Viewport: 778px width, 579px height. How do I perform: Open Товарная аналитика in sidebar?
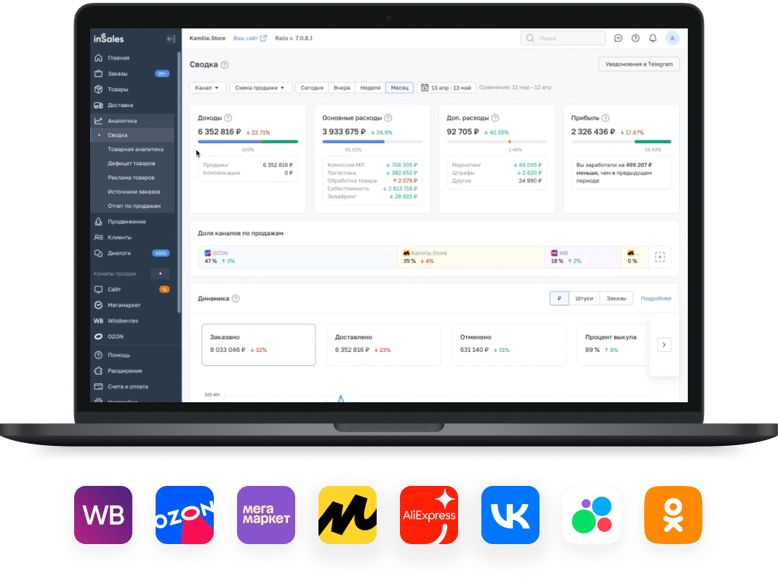point(135,149)
